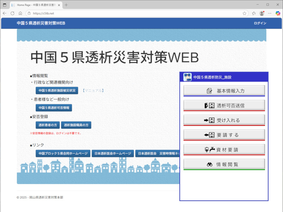Open 基本情報入力 in the facility panel
The height and width of the screenshot is (212, 283).
click(x=224, y=90)
